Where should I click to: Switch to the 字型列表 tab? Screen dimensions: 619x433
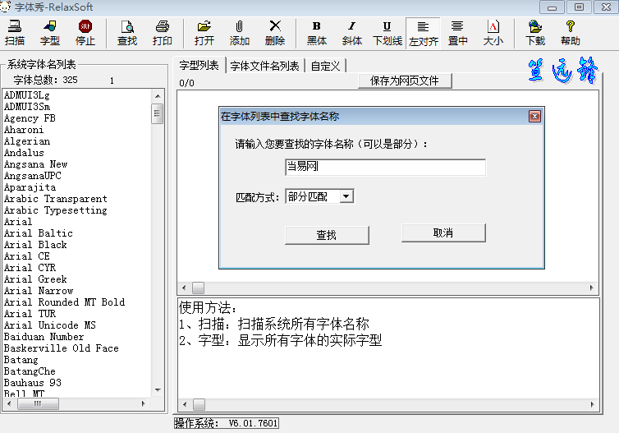tap(199, 65)
